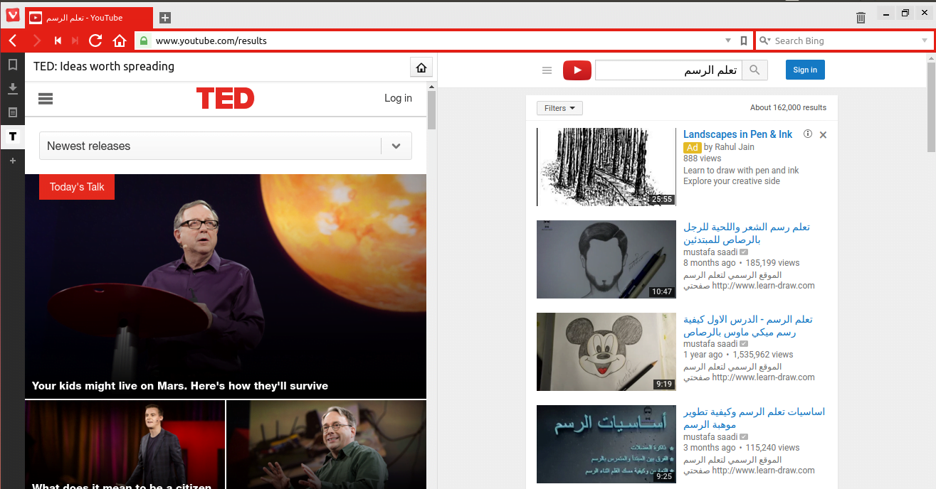Switch to the YouTube tab
This screenshot has width=936, height=489.
(89, 18)
